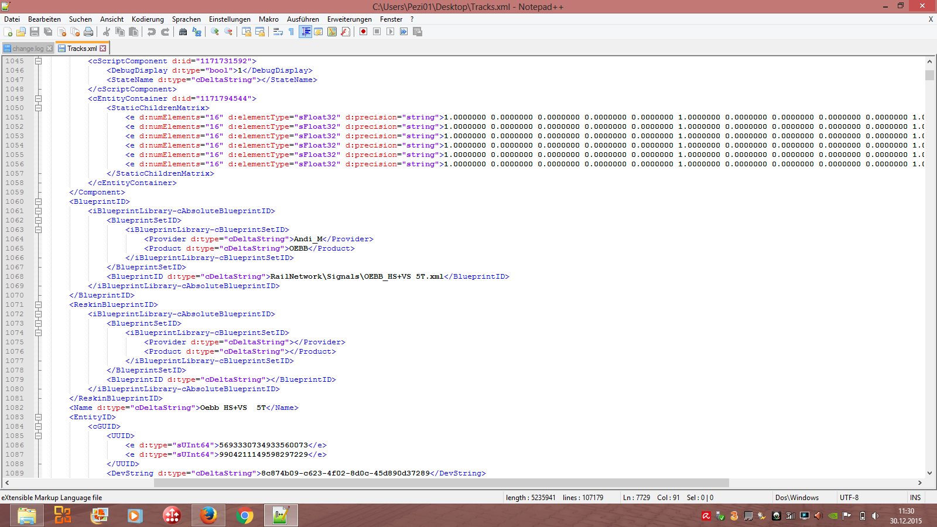This screenshot has width=937, height=527.
Task: Toggle the Word wrap toolbar button
Action: (278, 32)
